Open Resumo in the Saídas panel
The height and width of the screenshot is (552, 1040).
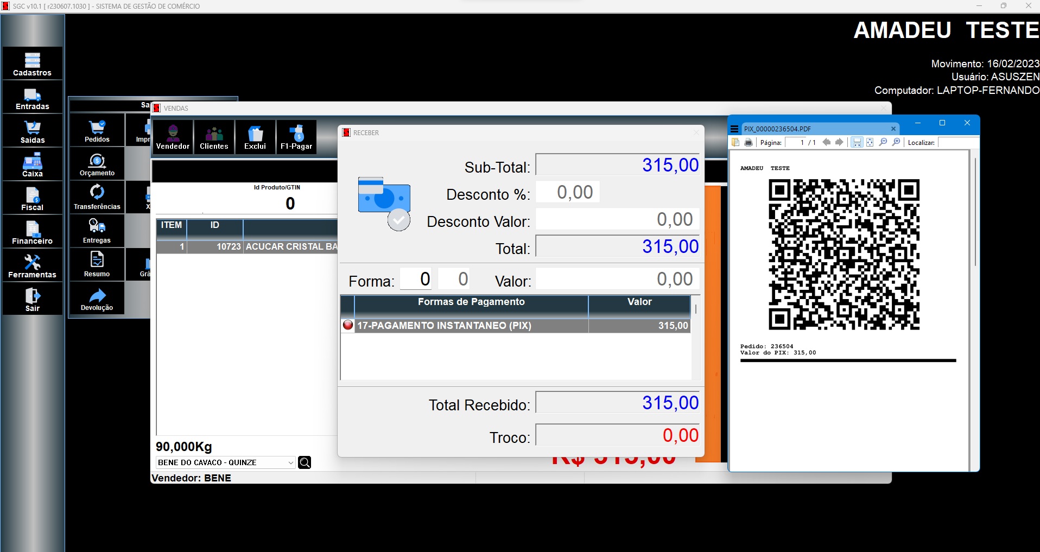click(x=97, y=264)
